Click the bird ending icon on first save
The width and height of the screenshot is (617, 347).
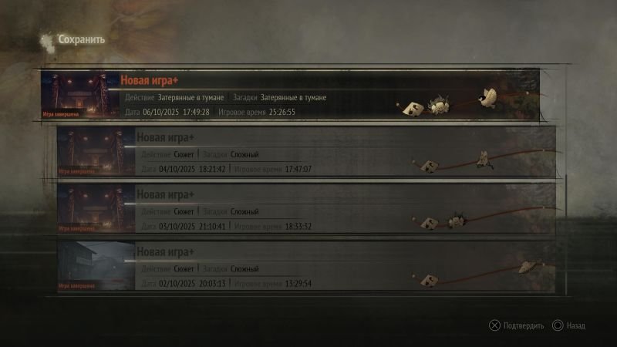[488, 99]
